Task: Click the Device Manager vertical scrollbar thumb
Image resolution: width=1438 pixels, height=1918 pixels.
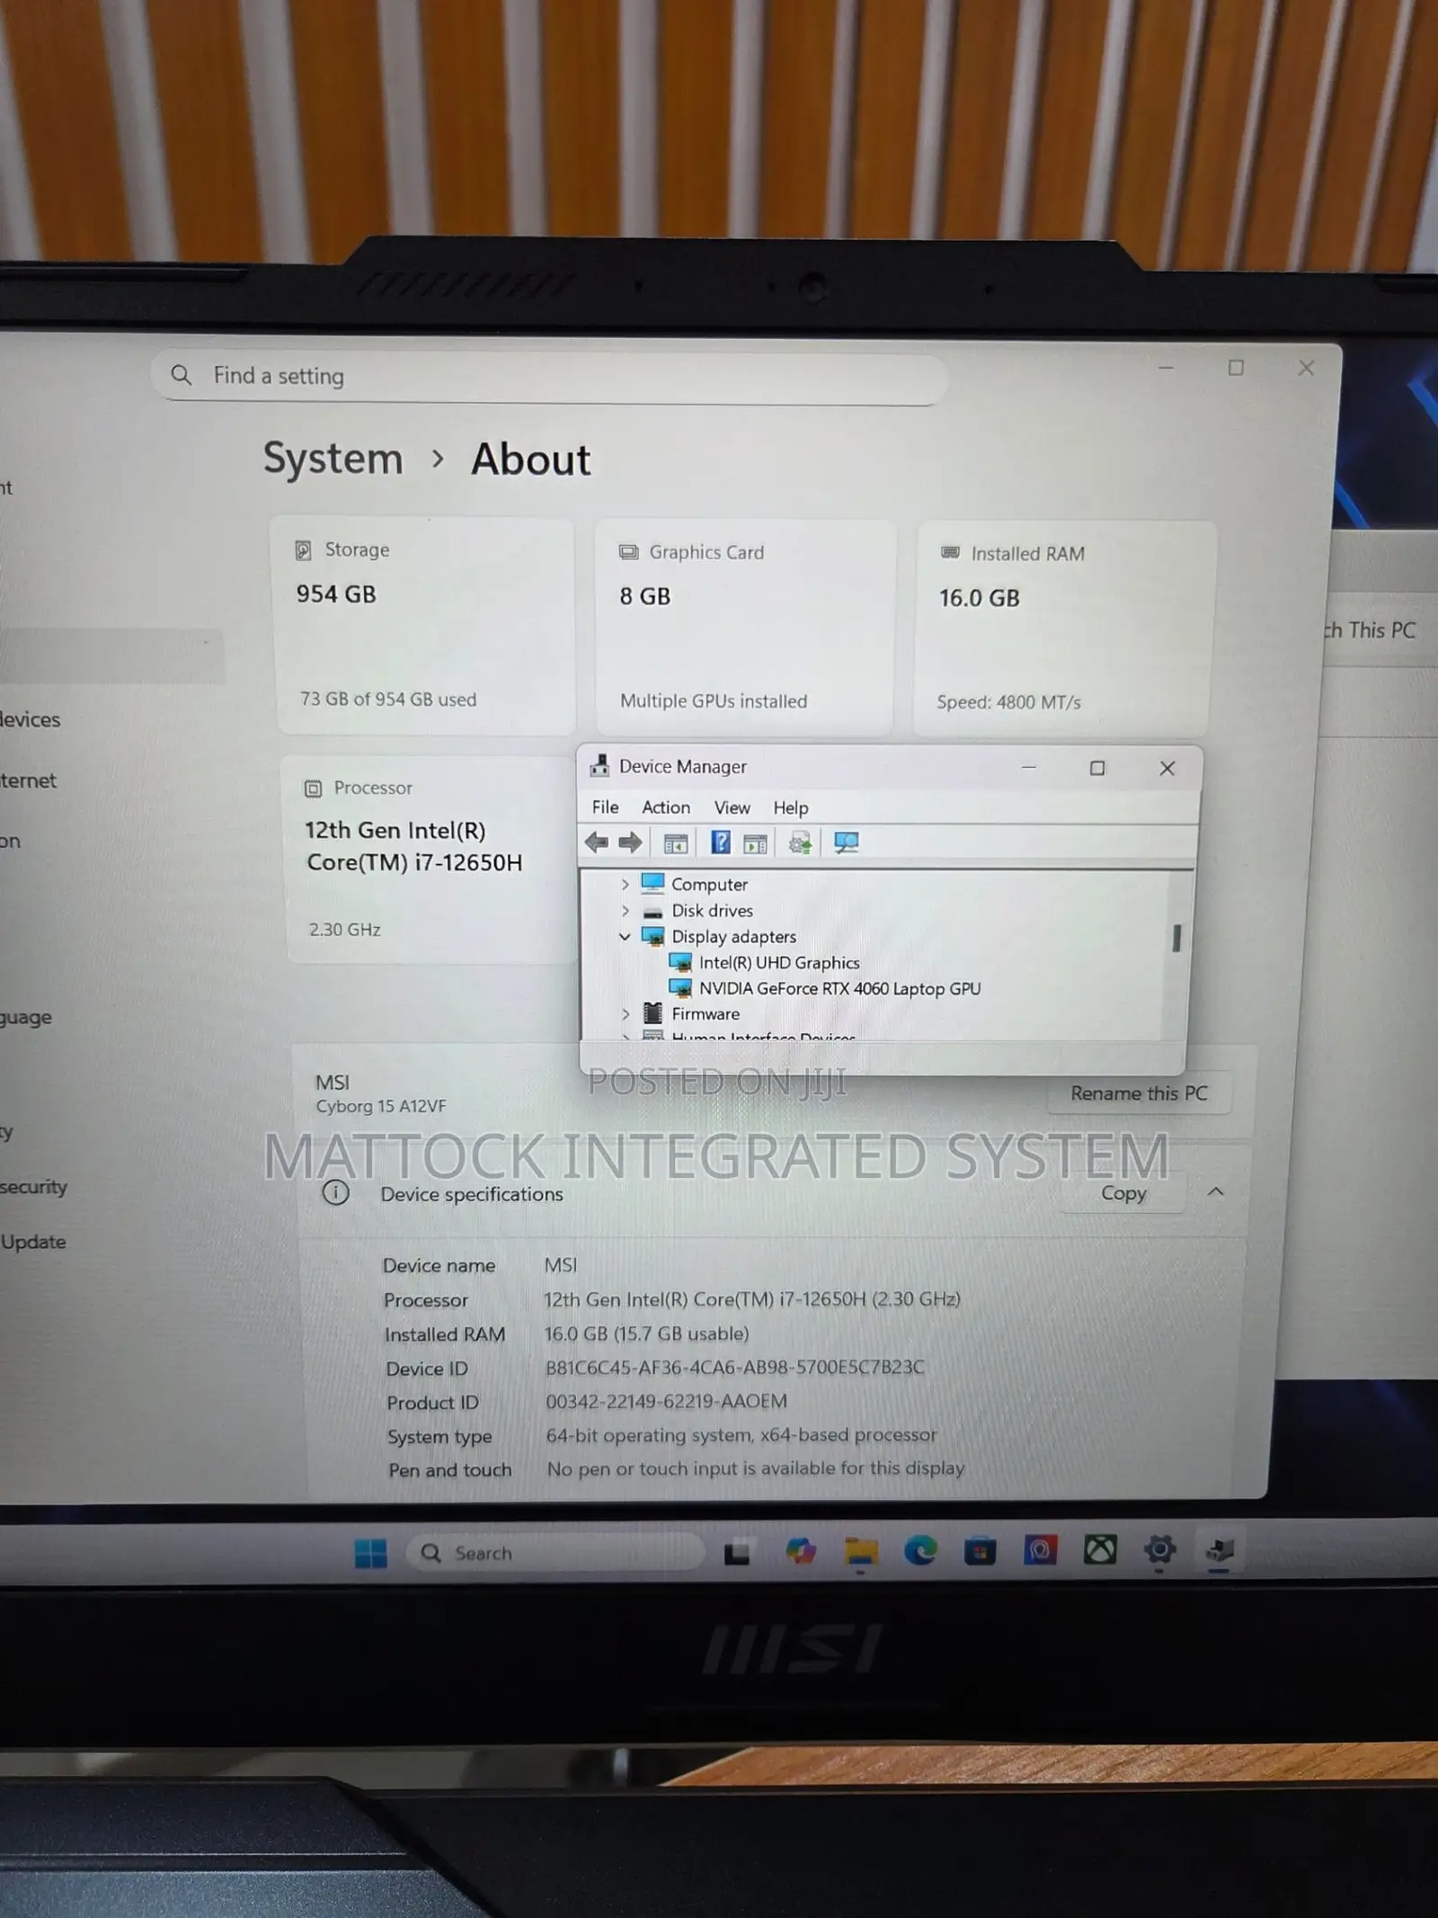Action: tap(1176, 938)
